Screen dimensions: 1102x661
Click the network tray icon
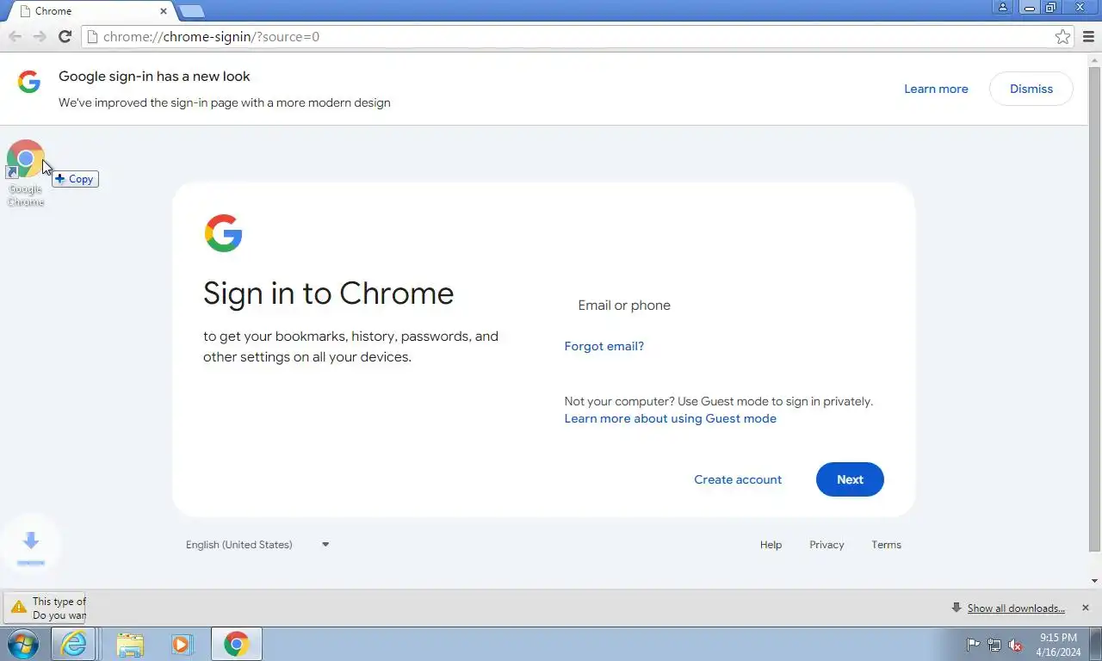point(994,645)
